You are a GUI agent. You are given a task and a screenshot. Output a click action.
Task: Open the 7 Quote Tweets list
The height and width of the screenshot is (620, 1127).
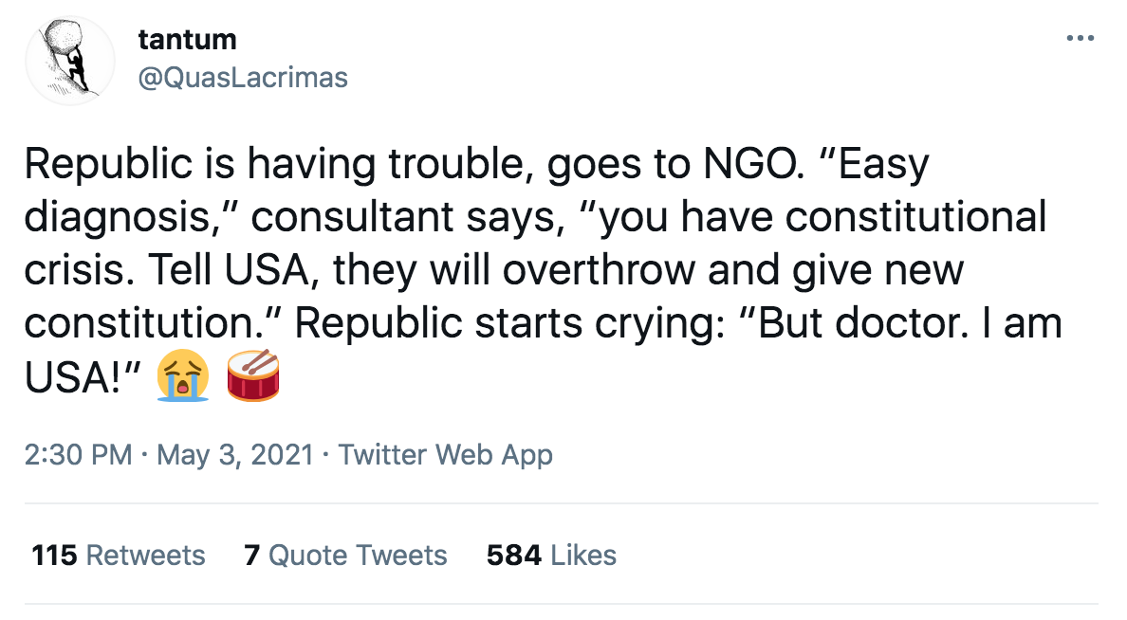coord(345,556)
